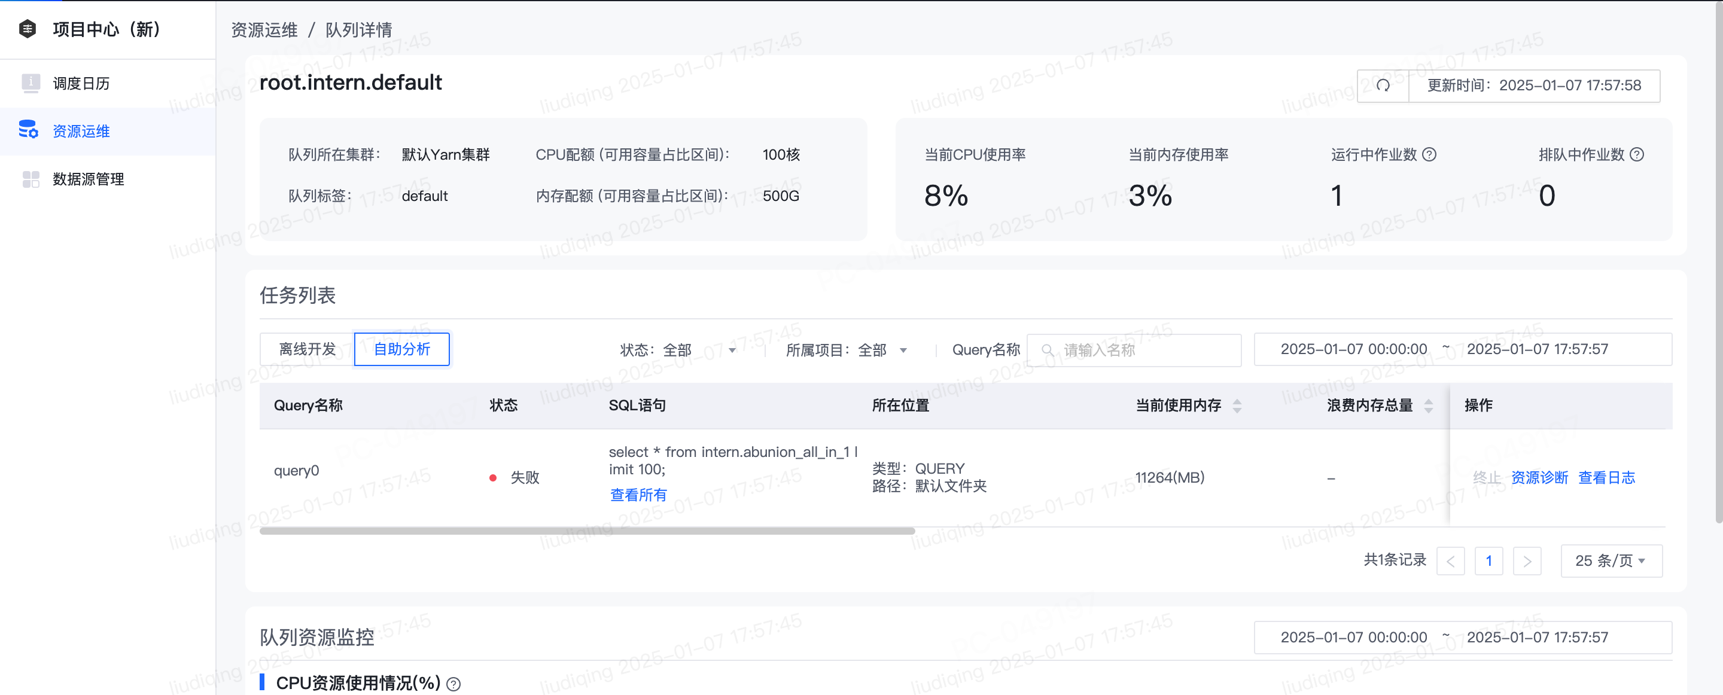The image size is (1723, 695).
Task: Click 查看日志 action for query0
Action: [1606, 478]
